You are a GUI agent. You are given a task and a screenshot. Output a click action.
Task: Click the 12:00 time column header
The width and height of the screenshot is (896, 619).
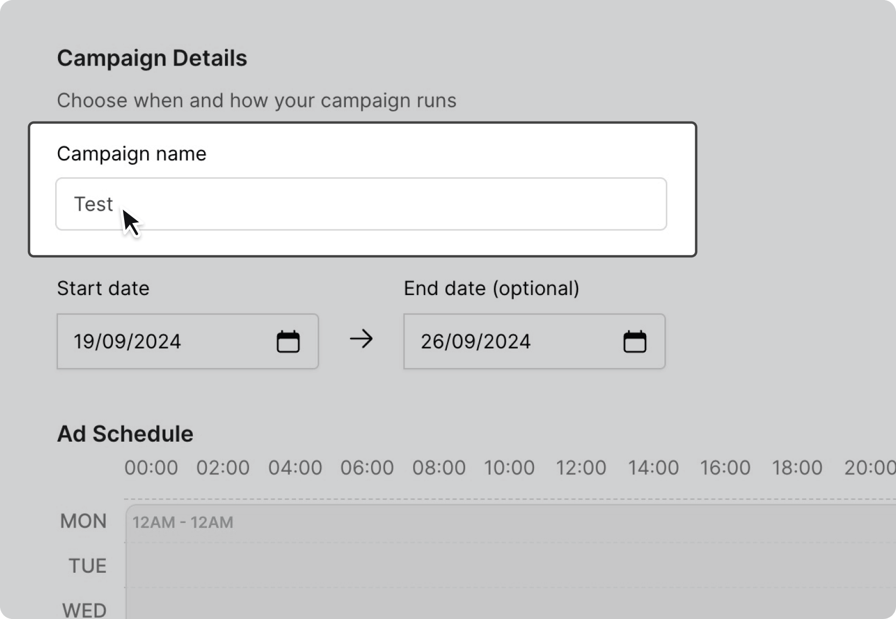pos(581,467)
